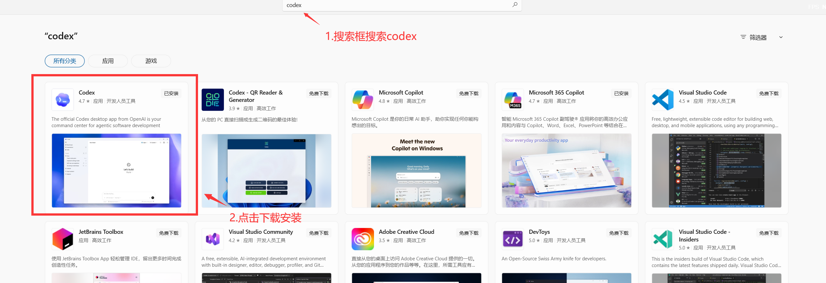Click the JetBrains Toolbox title
The image size is (826, 283).
101,232
